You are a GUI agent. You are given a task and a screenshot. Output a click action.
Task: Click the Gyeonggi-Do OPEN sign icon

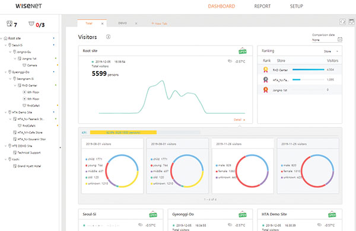pyautogui.click(x=243, y=214)
